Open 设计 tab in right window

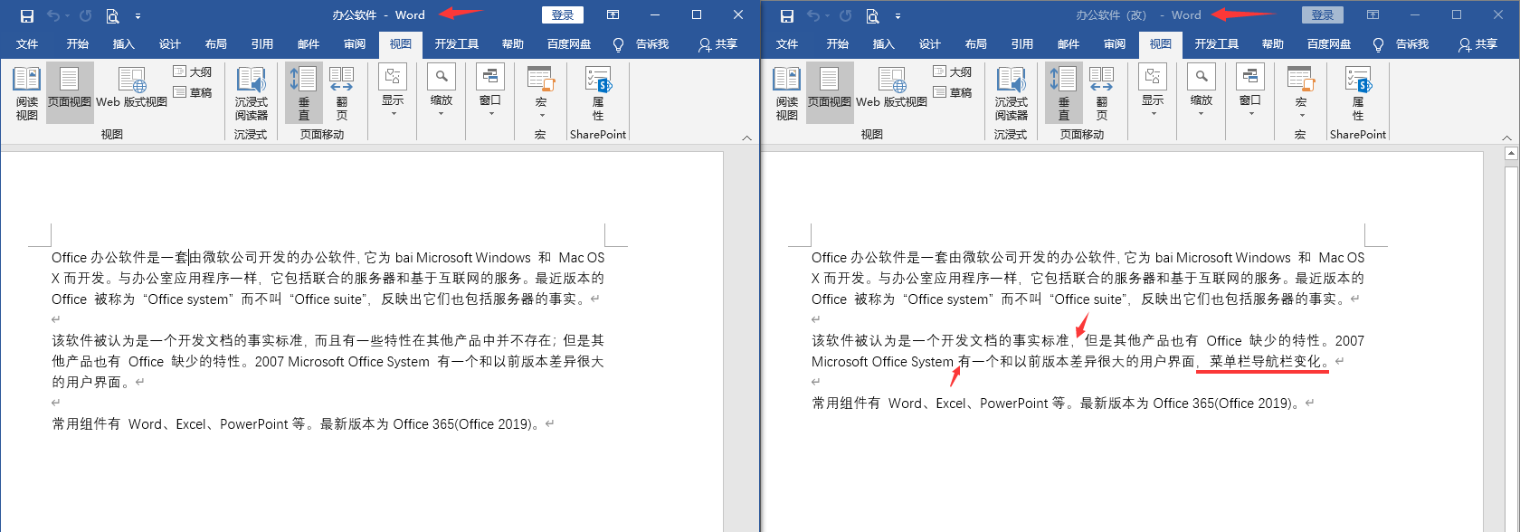click(x=929, y=43)
